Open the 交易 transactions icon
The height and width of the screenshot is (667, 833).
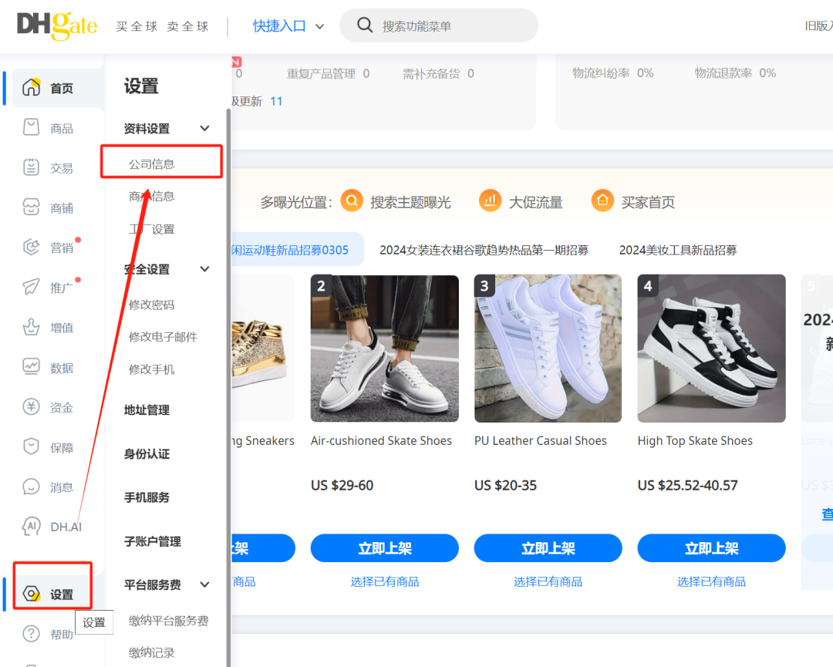pos(29,167)
